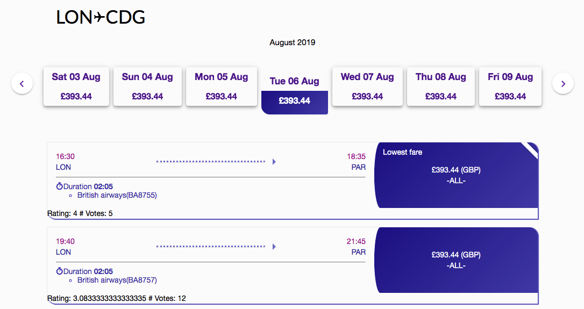Select Lowest fare £393.44 for 16:30 flight
584x309 pixels.
[456, 175]
